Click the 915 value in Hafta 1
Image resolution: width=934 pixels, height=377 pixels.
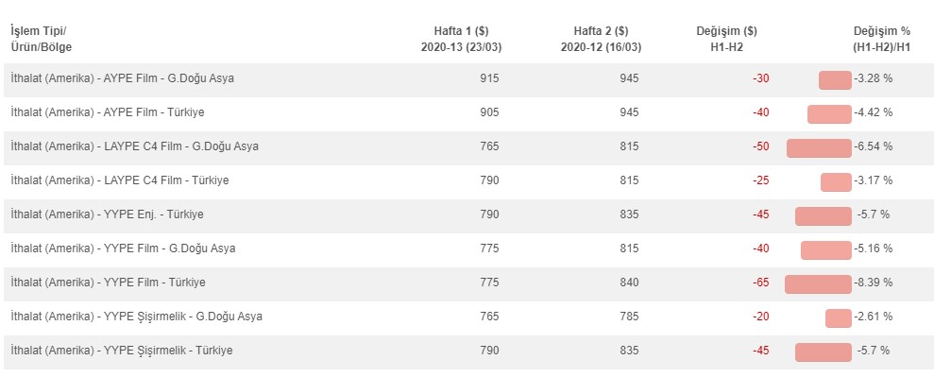pyautogui.click(x=489, y=78)
